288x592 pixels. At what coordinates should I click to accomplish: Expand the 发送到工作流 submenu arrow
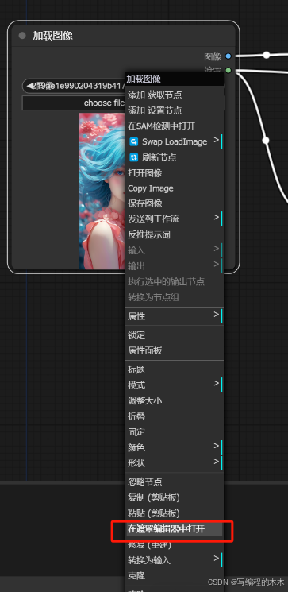[x=217, y=217]
